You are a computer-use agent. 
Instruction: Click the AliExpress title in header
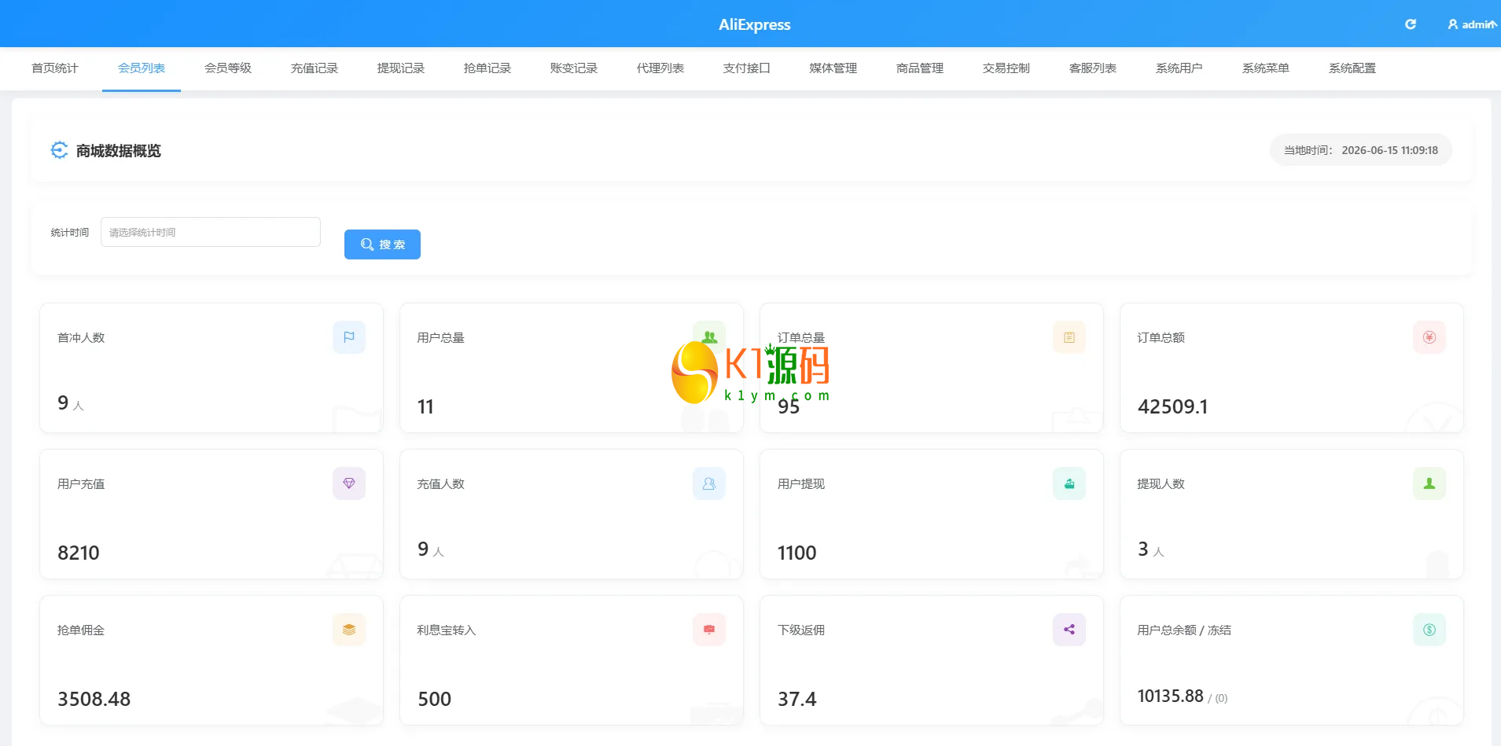[x=755, y=24]
